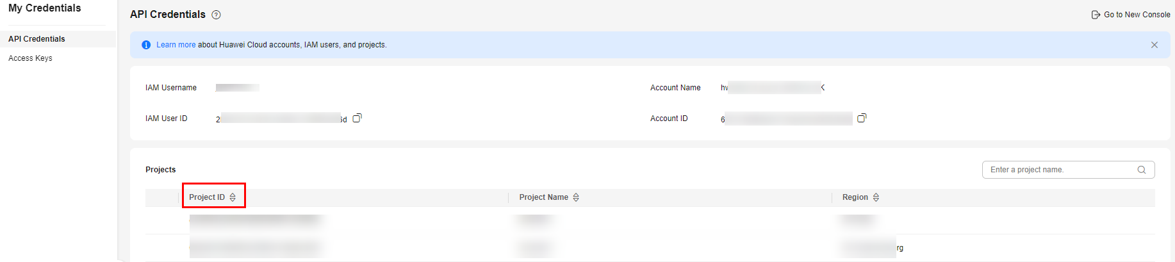Go to New Console
Viewport: 1175px width, 262px height.
click(1131, 15)
